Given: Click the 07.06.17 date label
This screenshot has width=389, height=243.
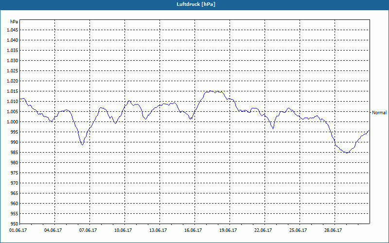Looking at the screenshot, I should [x=88, y=230].
